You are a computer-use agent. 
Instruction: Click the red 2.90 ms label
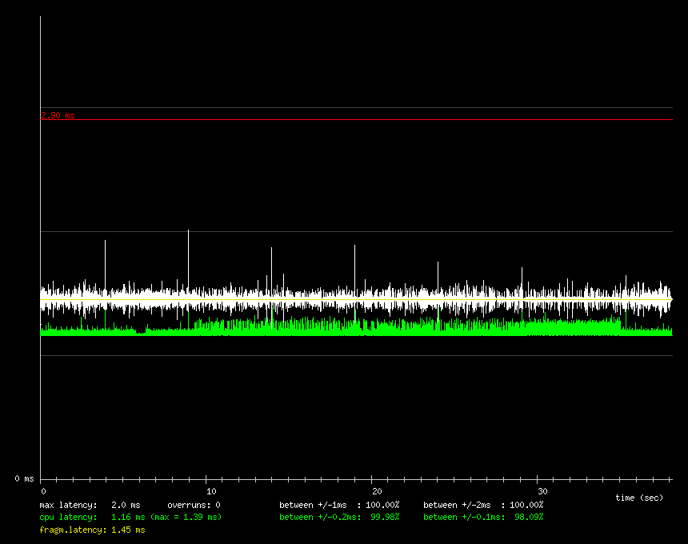[x=58, y=115]
